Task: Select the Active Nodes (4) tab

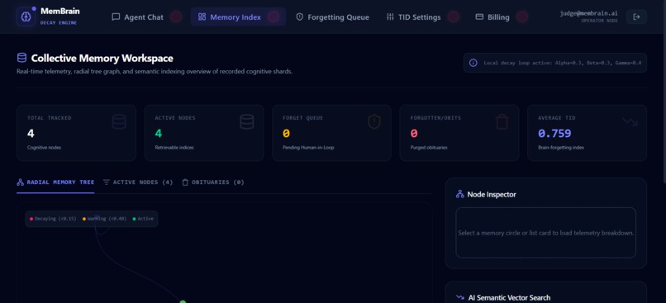Action: [138, 182]
